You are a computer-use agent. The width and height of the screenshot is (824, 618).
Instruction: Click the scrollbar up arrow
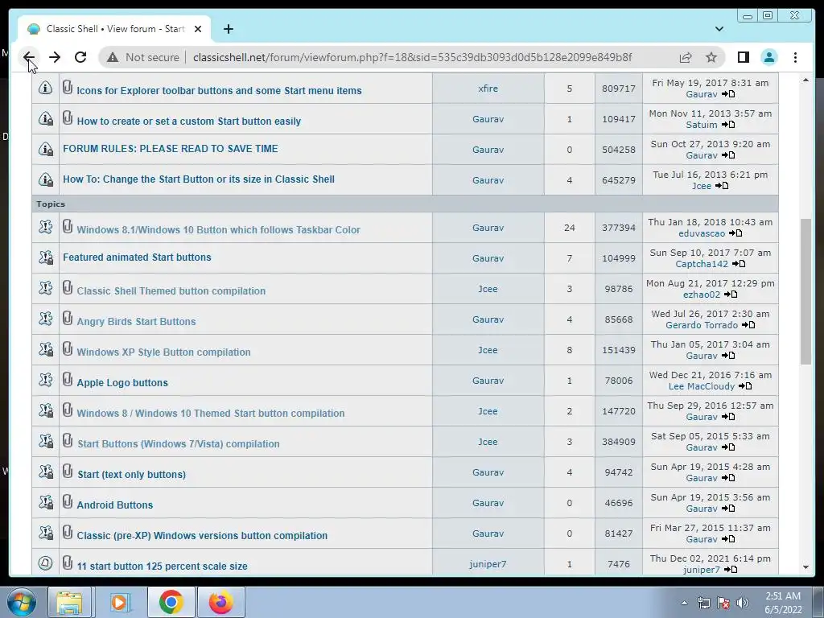[805, 80]
